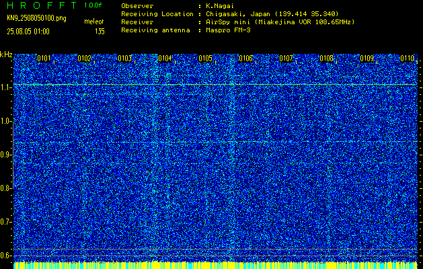Viewport: 423px width, 269px height.
Task: Click the meteor count 135
Action: 100,32
